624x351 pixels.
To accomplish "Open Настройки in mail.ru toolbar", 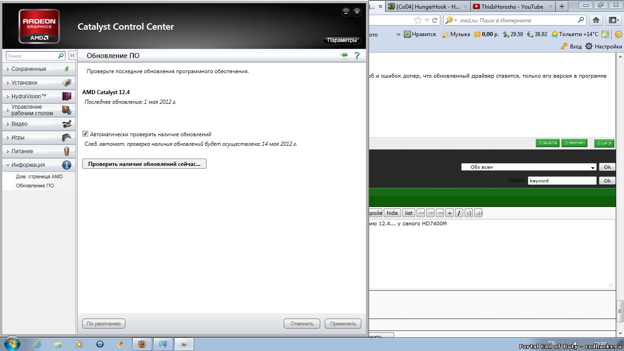I will click(603, 47).
